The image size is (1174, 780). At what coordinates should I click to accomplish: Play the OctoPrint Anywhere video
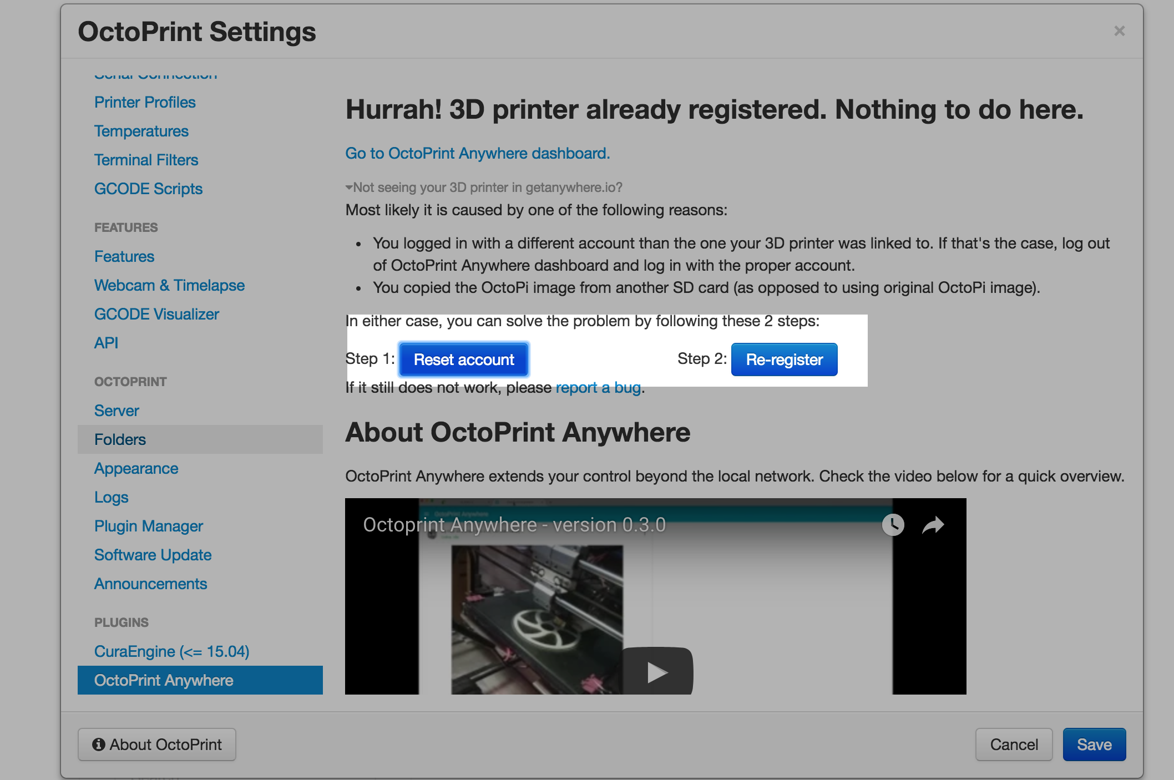point(657,671)
